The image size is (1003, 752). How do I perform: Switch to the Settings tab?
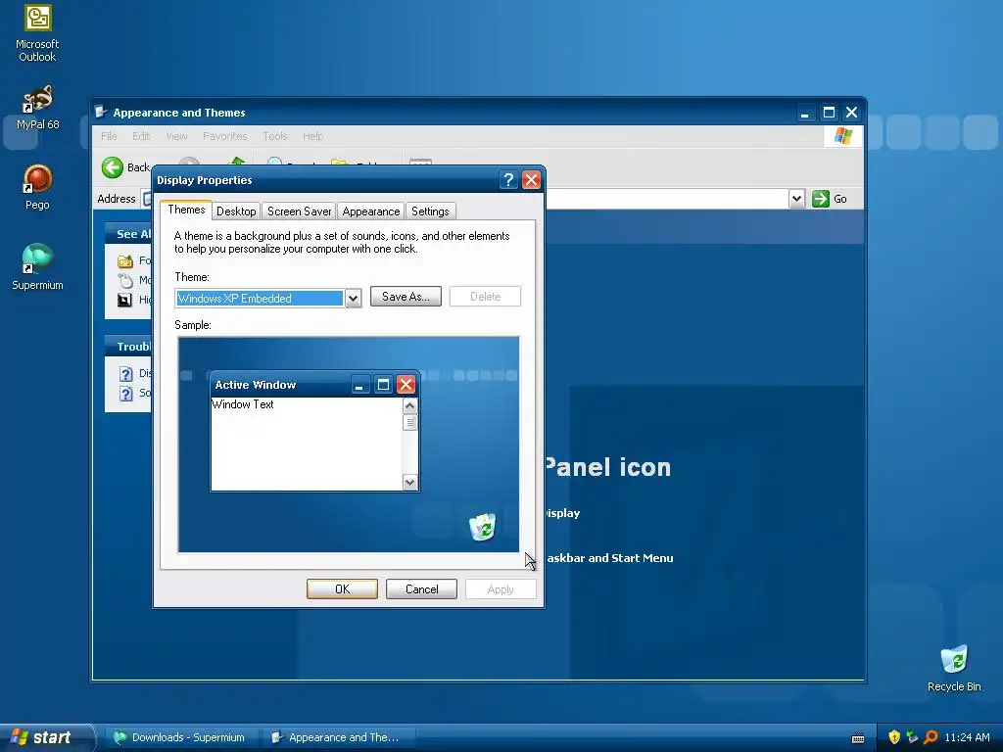(x=430, y=211)
